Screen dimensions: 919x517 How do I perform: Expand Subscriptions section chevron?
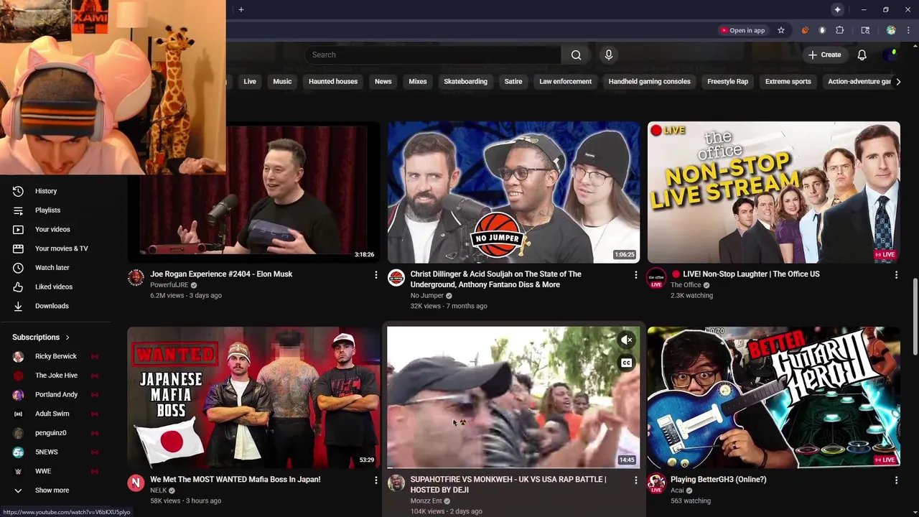[x=67, y=337]
